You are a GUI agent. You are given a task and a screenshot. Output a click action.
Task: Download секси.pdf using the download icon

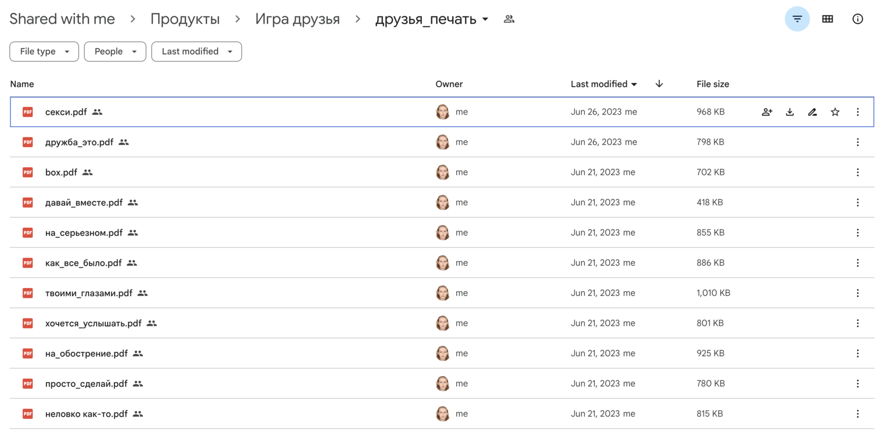(x=789, y=112)
